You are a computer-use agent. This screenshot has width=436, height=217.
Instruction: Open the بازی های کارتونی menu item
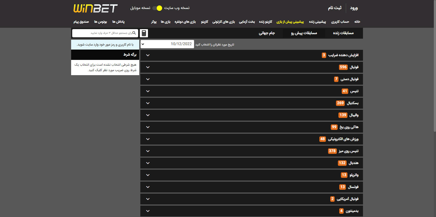click(x=223, y=22)
